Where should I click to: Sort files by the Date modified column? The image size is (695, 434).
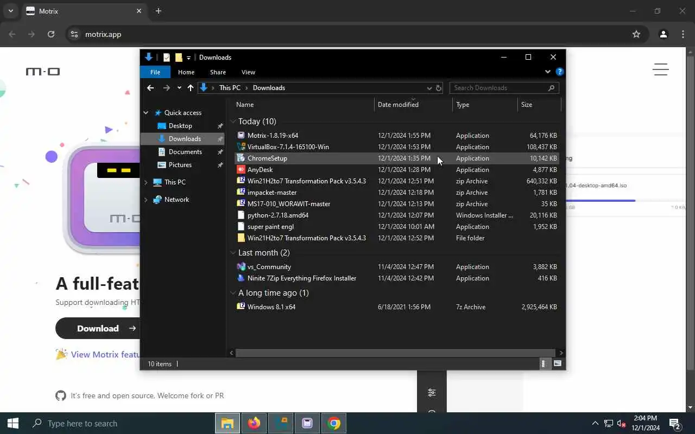coord(413,105)
